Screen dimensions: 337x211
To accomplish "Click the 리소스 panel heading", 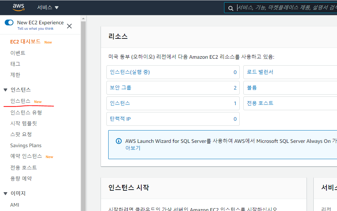I will coord(118,37).
